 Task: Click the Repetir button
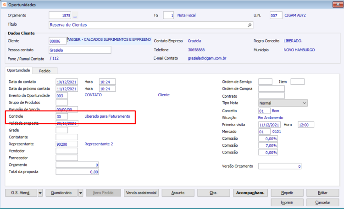287,193
